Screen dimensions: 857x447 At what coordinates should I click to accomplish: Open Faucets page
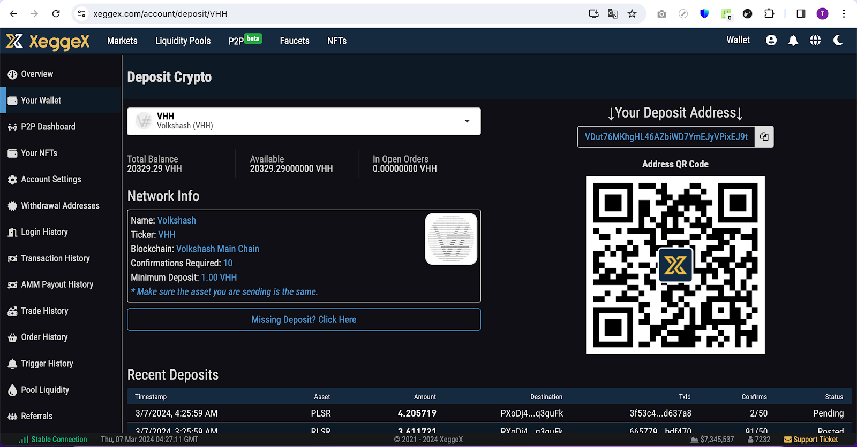(x=295, y=41)
